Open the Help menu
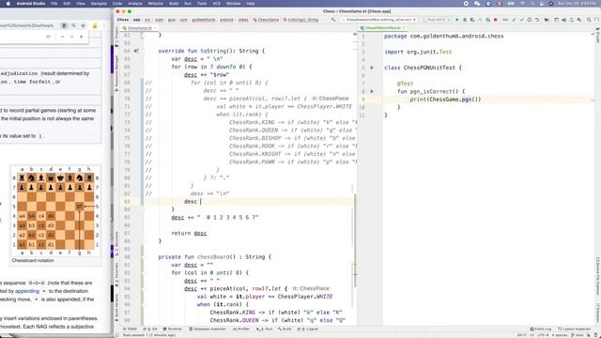The width and height of the screenshot is (601, 338). coord(251,4)
